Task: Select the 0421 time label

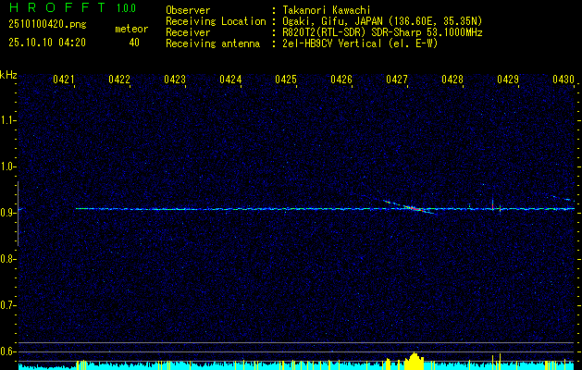Action: pos(64,80)
